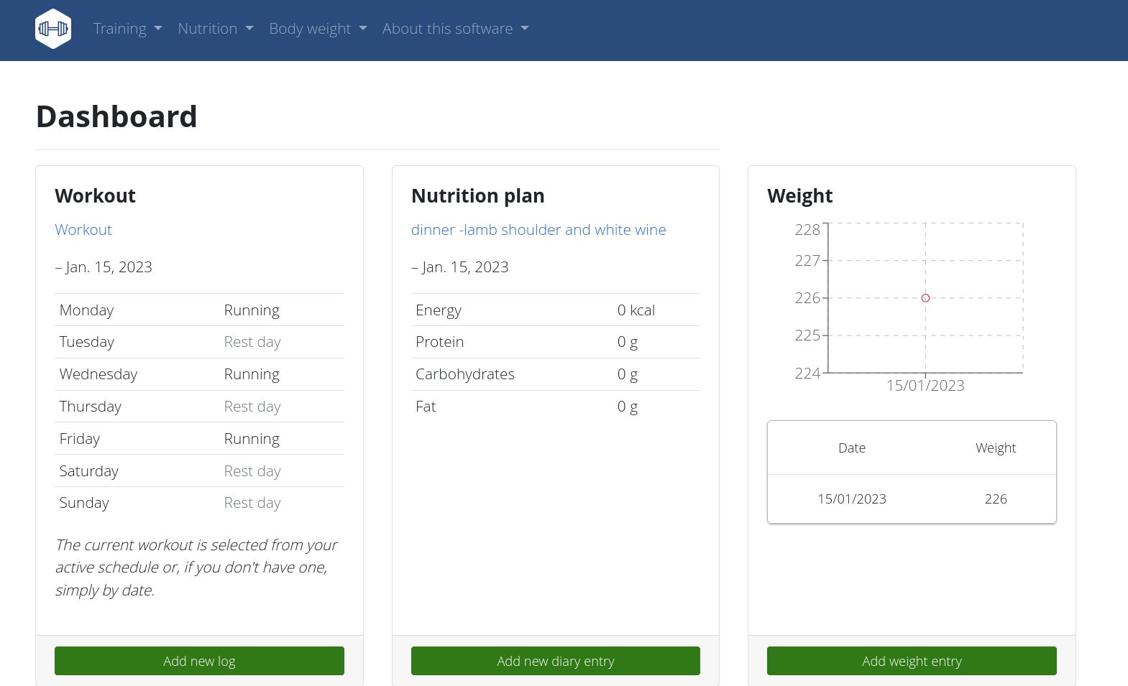Expand the Nutrition navigation menu
The image size is (1128, 686).
(215, 29)
